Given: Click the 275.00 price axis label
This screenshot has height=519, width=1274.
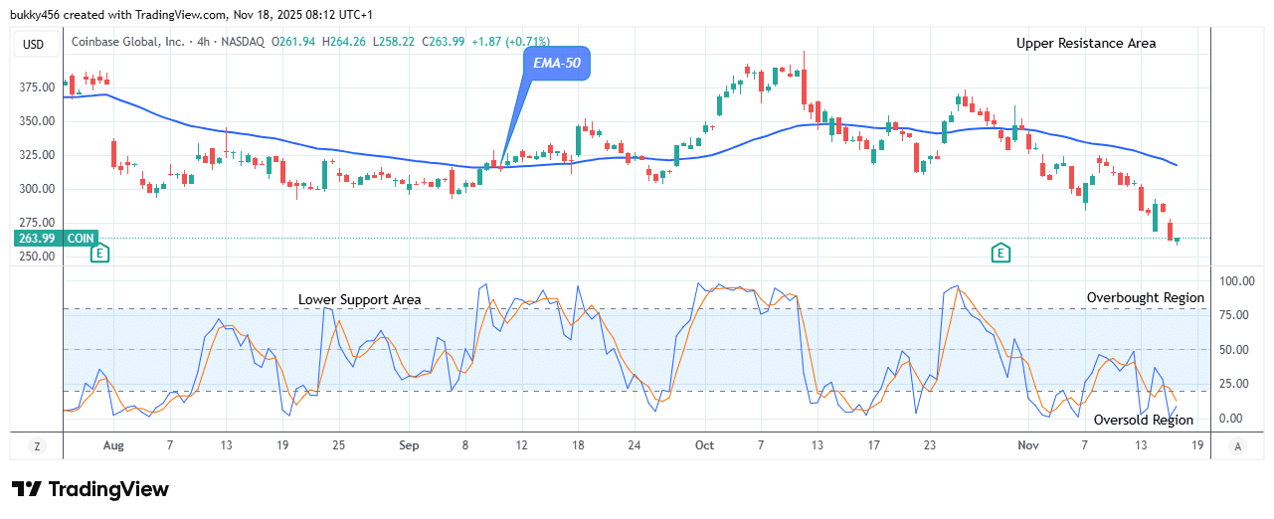Looking at the screenshot, I should (x=38, y=223).
